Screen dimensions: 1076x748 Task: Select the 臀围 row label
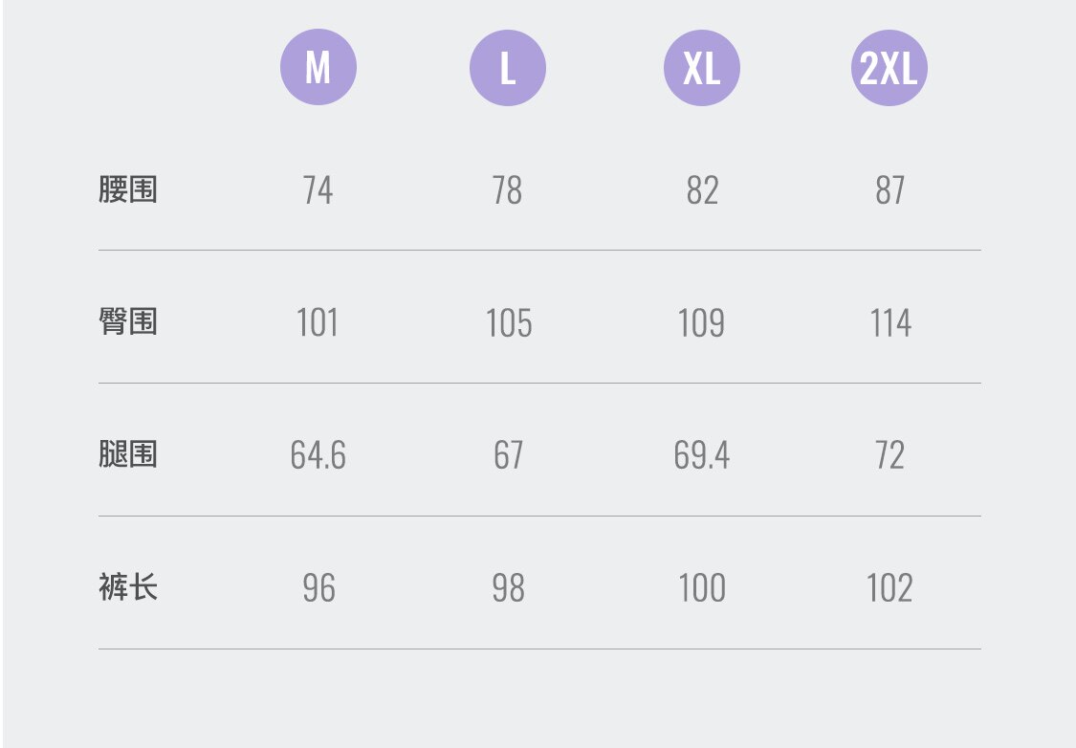pos(127,321)
